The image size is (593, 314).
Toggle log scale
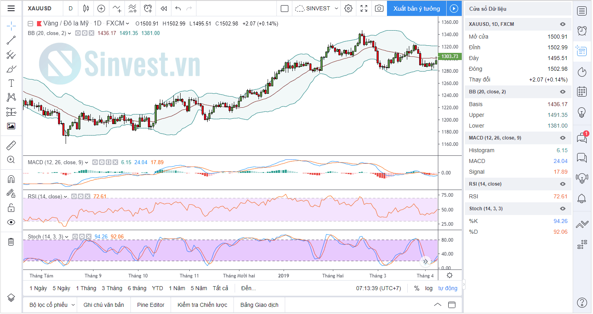tap(429, 288)
